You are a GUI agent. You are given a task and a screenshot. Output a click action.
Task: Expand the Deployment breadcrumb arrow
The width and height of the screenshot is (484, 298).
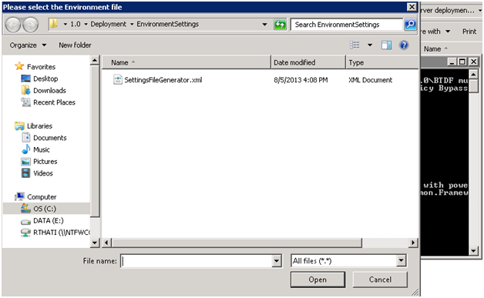point(132,24)
